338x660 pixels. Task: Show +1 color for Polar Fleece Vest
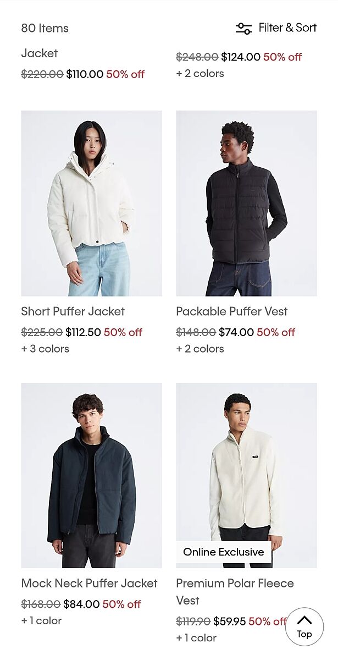point(196,638)
